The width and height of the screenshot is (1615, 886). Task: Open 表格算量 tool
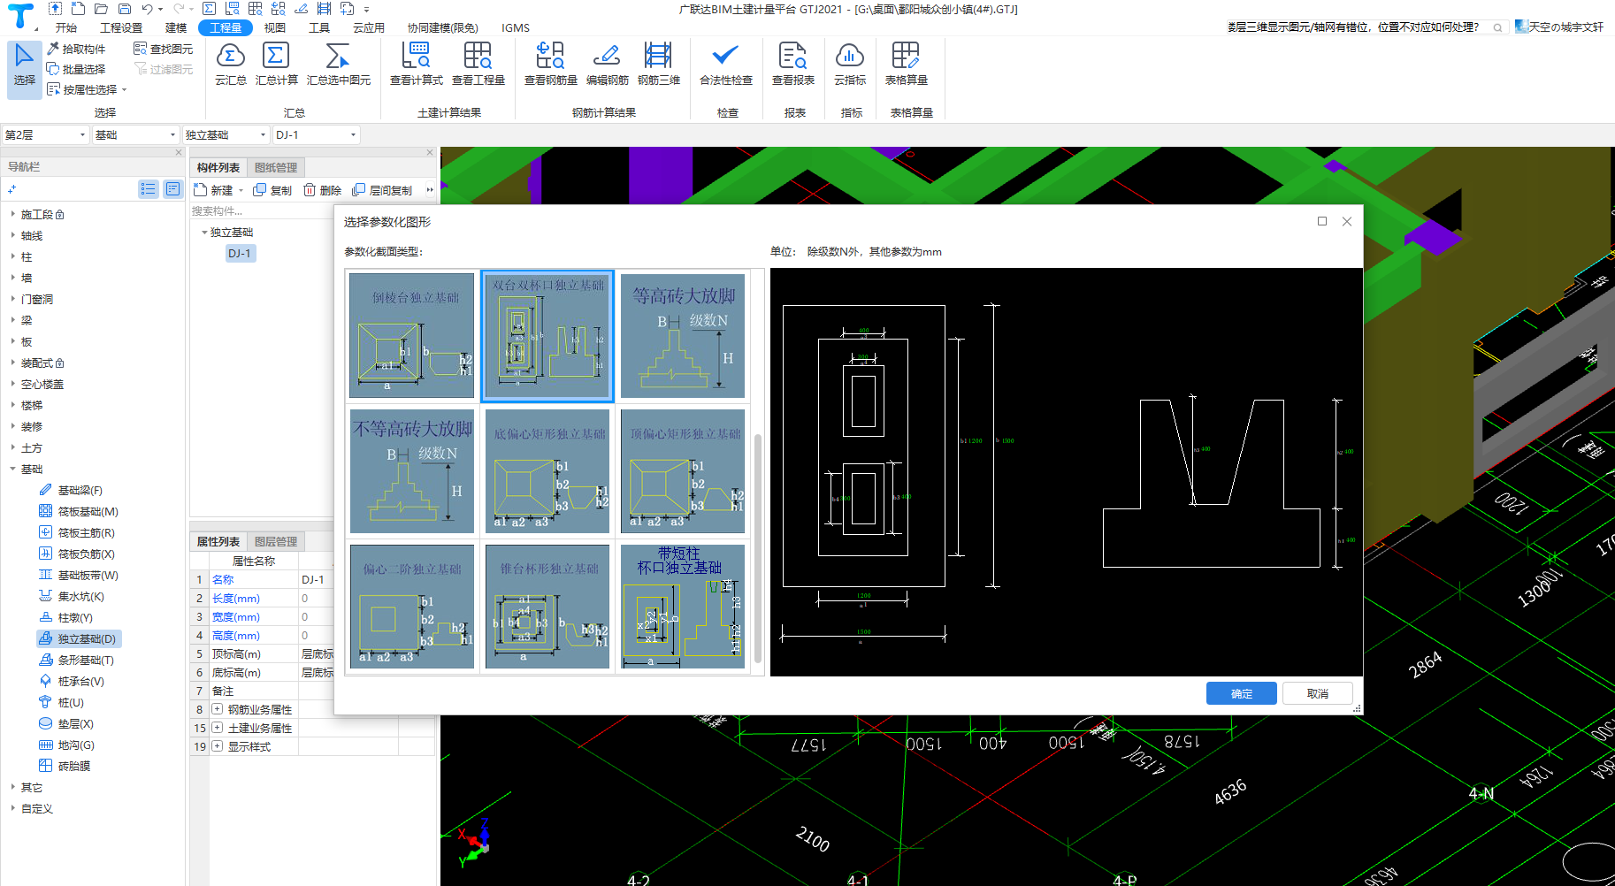[x=906, y=64]
